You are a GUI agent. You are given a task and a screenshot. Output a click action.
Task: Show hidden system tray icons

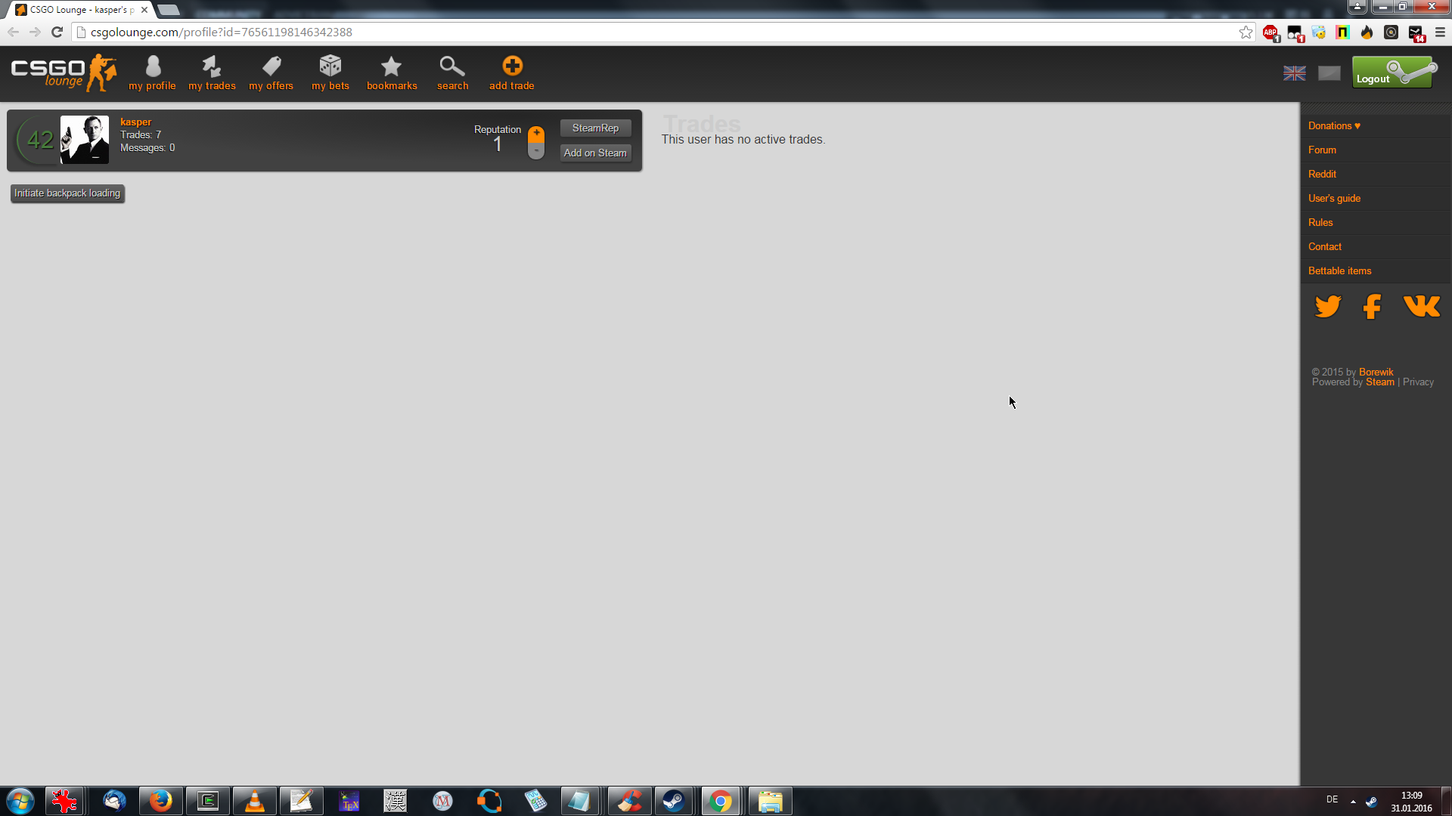(x=1353, y=801)
